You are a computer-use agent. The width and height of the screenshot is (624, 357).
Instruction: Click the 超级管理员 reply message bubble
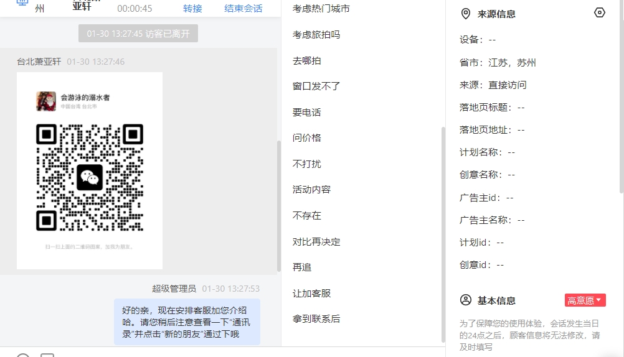tap(187, 322)
